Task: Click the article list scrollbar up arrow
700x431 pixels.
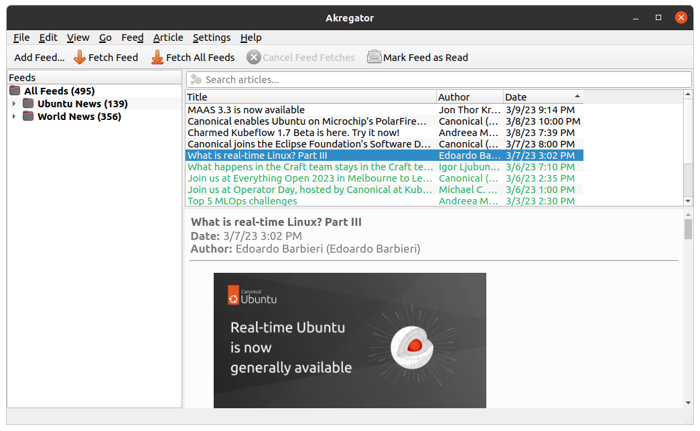Action: [688, 95]
